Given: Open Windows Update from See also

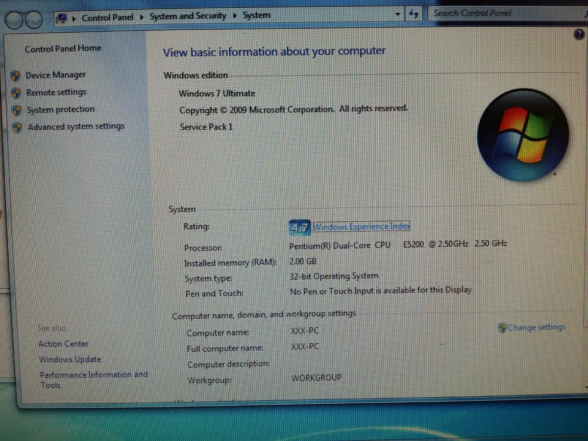Looking at the screenshot, I should pos(70,359).
